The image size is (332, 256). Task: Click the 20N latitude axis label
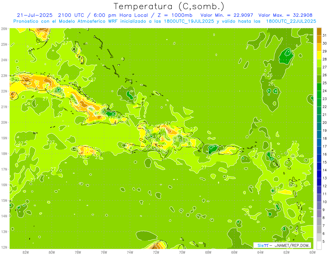click(4, 122)
